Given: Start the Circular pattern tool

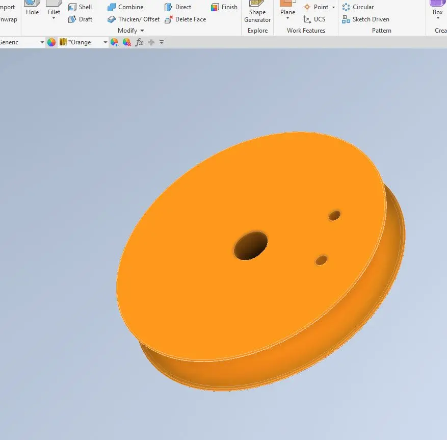Looking at the screenshot, I should click(347, 7).
